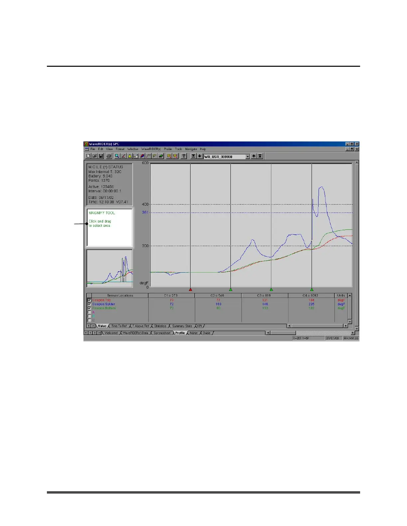Click the document control icon left of File menu

pyautogui.click(x=87, y=149)
